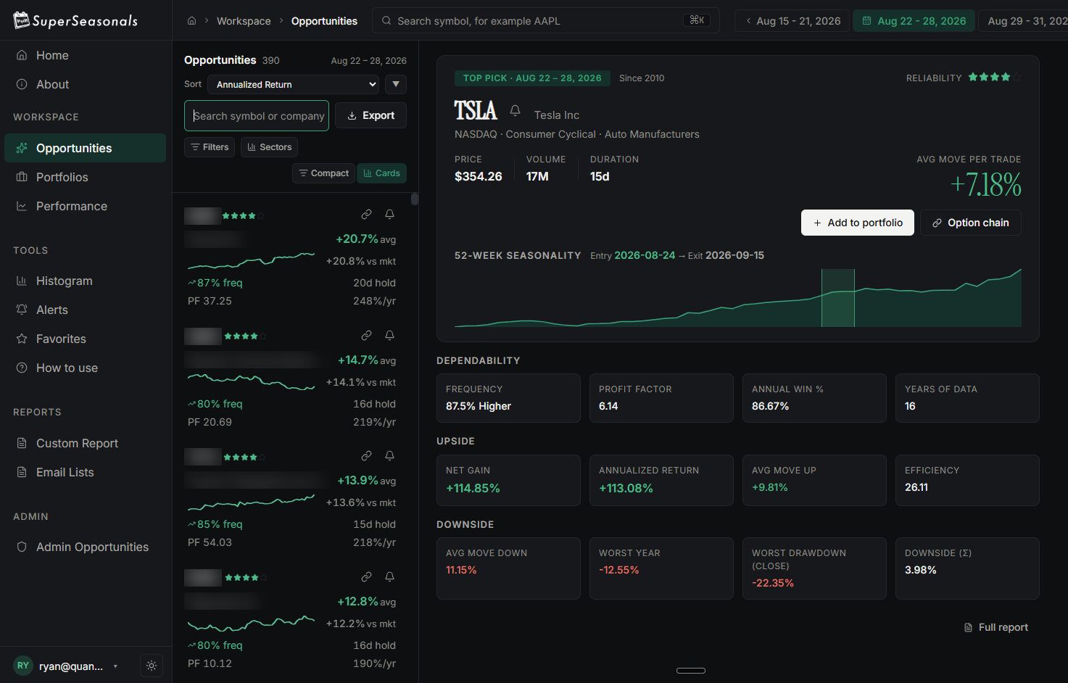Viewport: 1068px width, 683px height.
Task: Click the bell icon on the +14.7% avg card
Action: (389, 336)
